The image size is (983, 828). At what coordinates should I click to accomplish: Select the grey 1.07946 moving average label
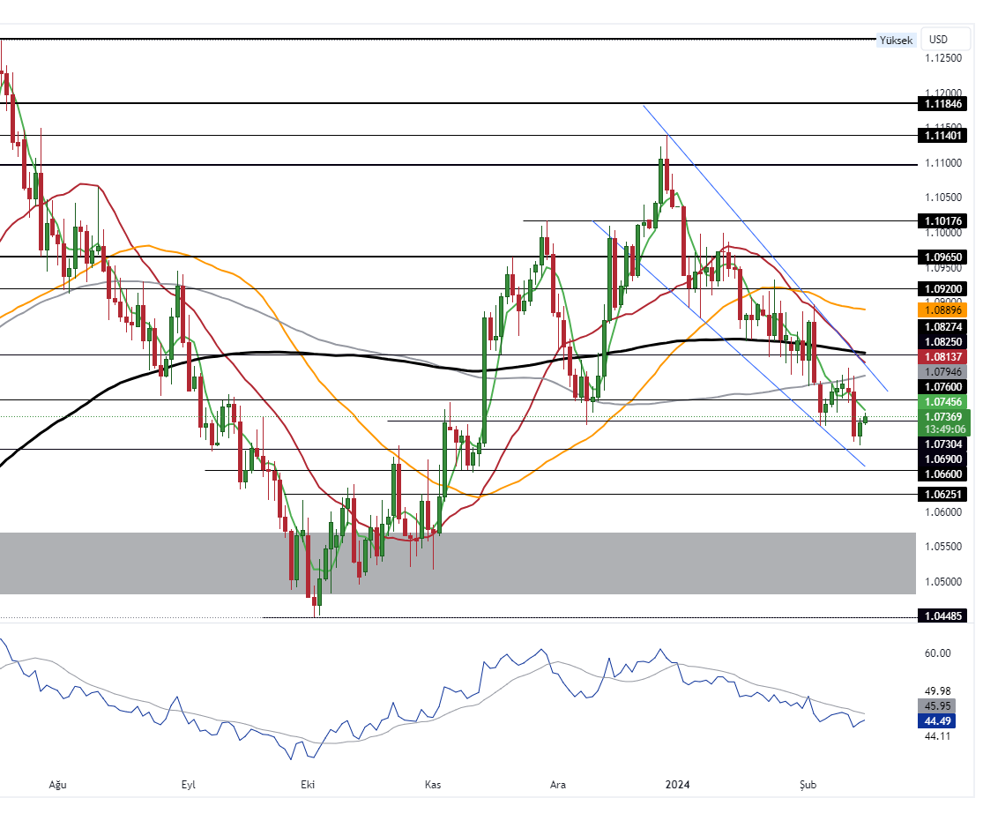pyautogui.click(x=942, y=372)
